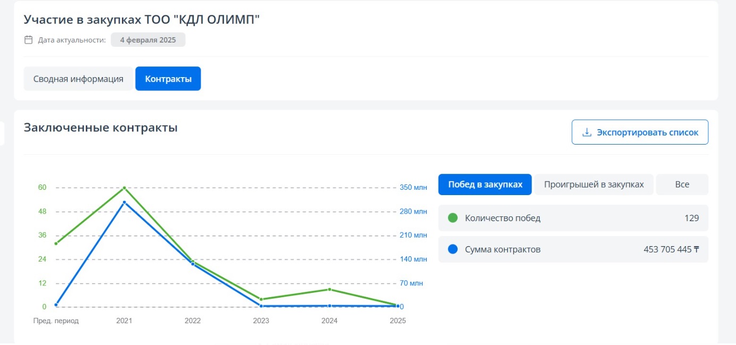This screenshot has height=345, width=736.
Task: Click the 2022 axis label
Action: pos(193,321)
